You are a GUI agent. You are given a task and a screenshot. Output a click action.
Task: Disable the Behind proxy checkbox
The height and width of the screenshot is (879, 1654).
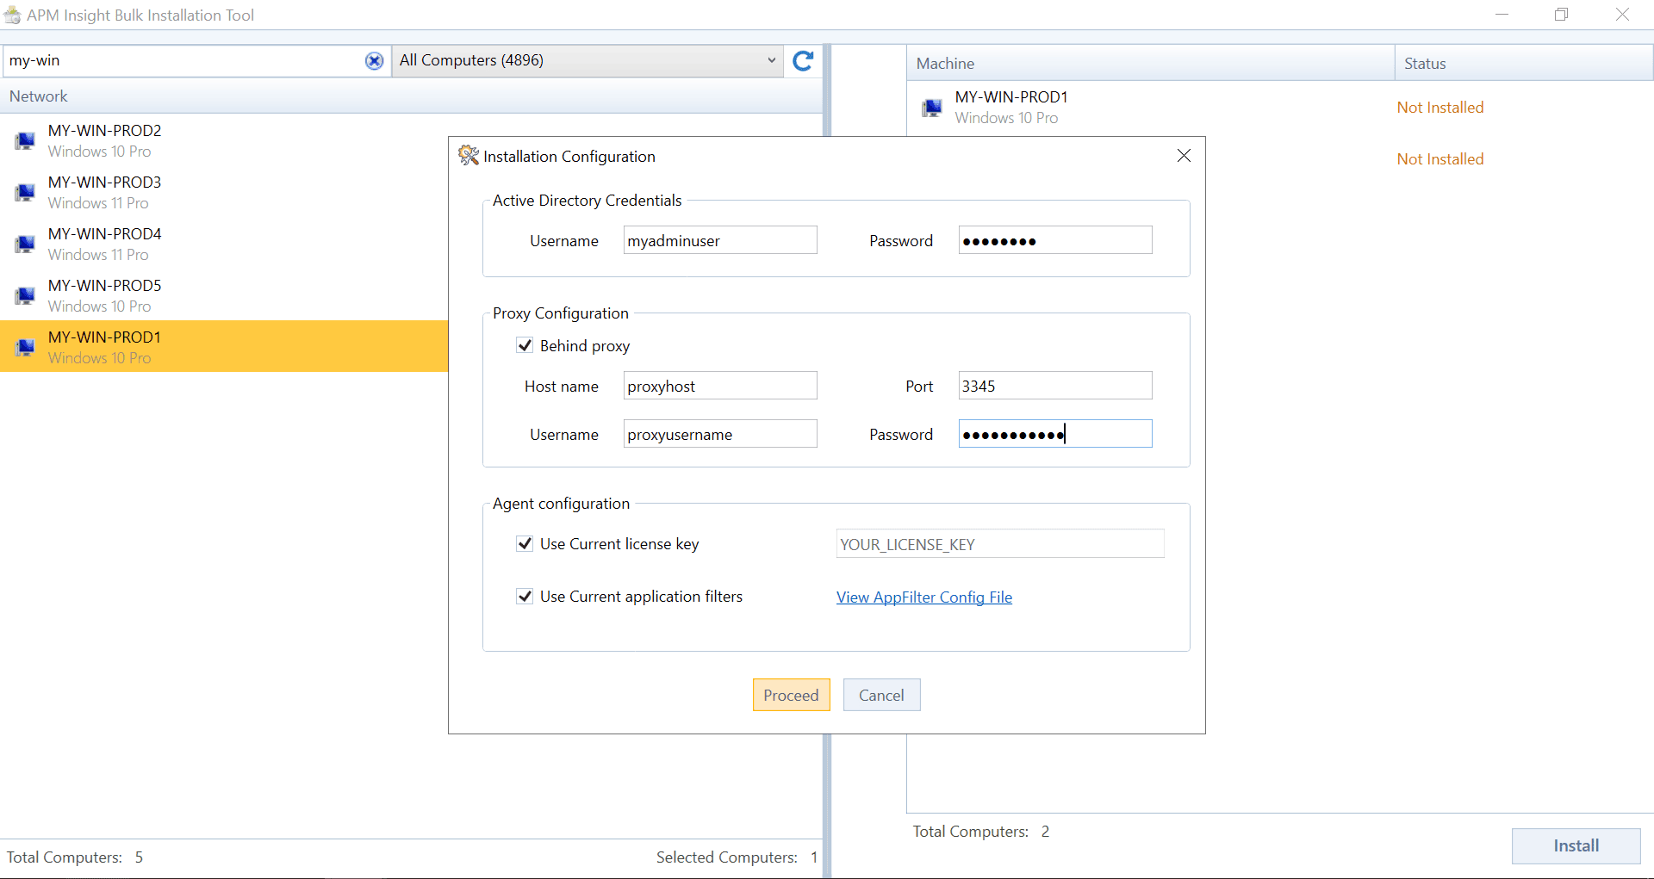[x=525, y=345]
